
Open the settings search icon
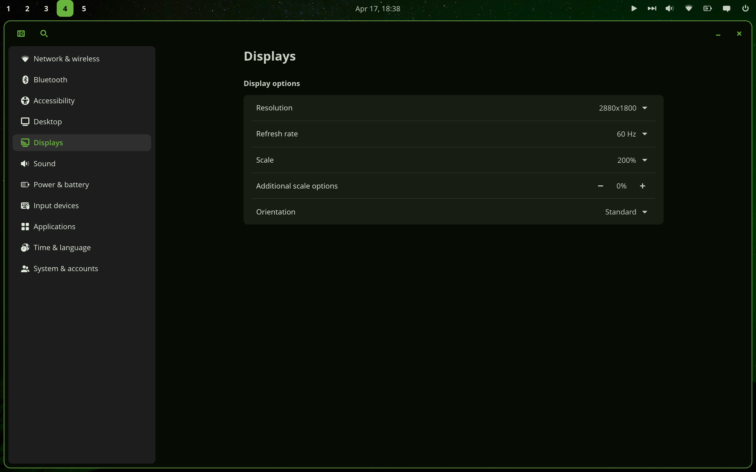tap(44, 33)
